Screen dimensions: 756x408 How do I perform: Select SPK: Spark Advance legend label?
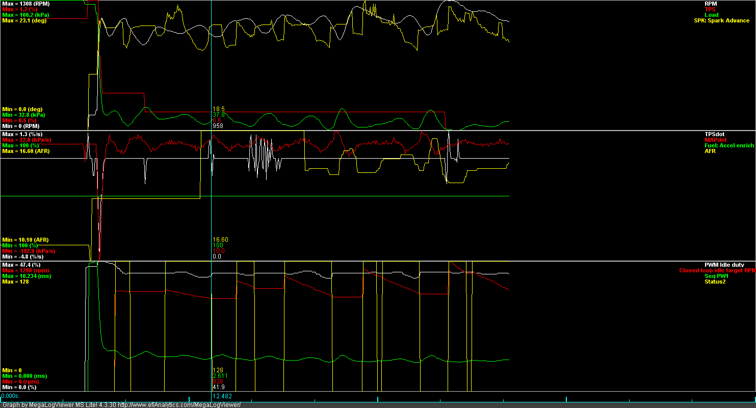(721, 20)
